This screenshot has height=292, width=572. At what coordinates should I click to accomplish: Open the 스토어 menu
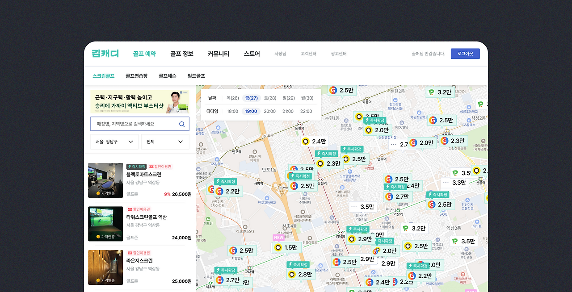[x=252, y=54]
